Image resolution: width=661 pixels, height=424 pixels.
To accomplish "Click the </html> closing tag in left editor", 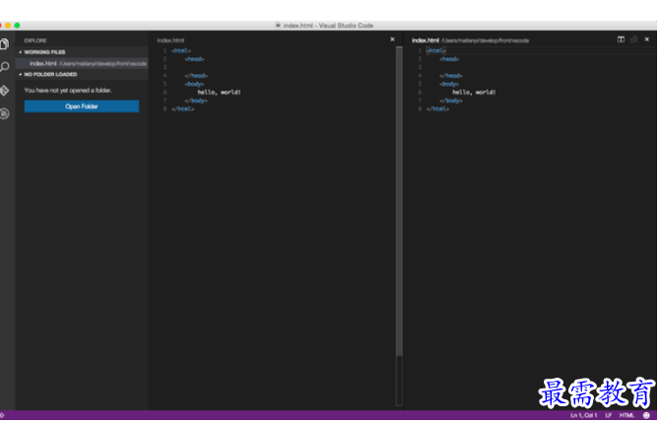I will [183, 108].
